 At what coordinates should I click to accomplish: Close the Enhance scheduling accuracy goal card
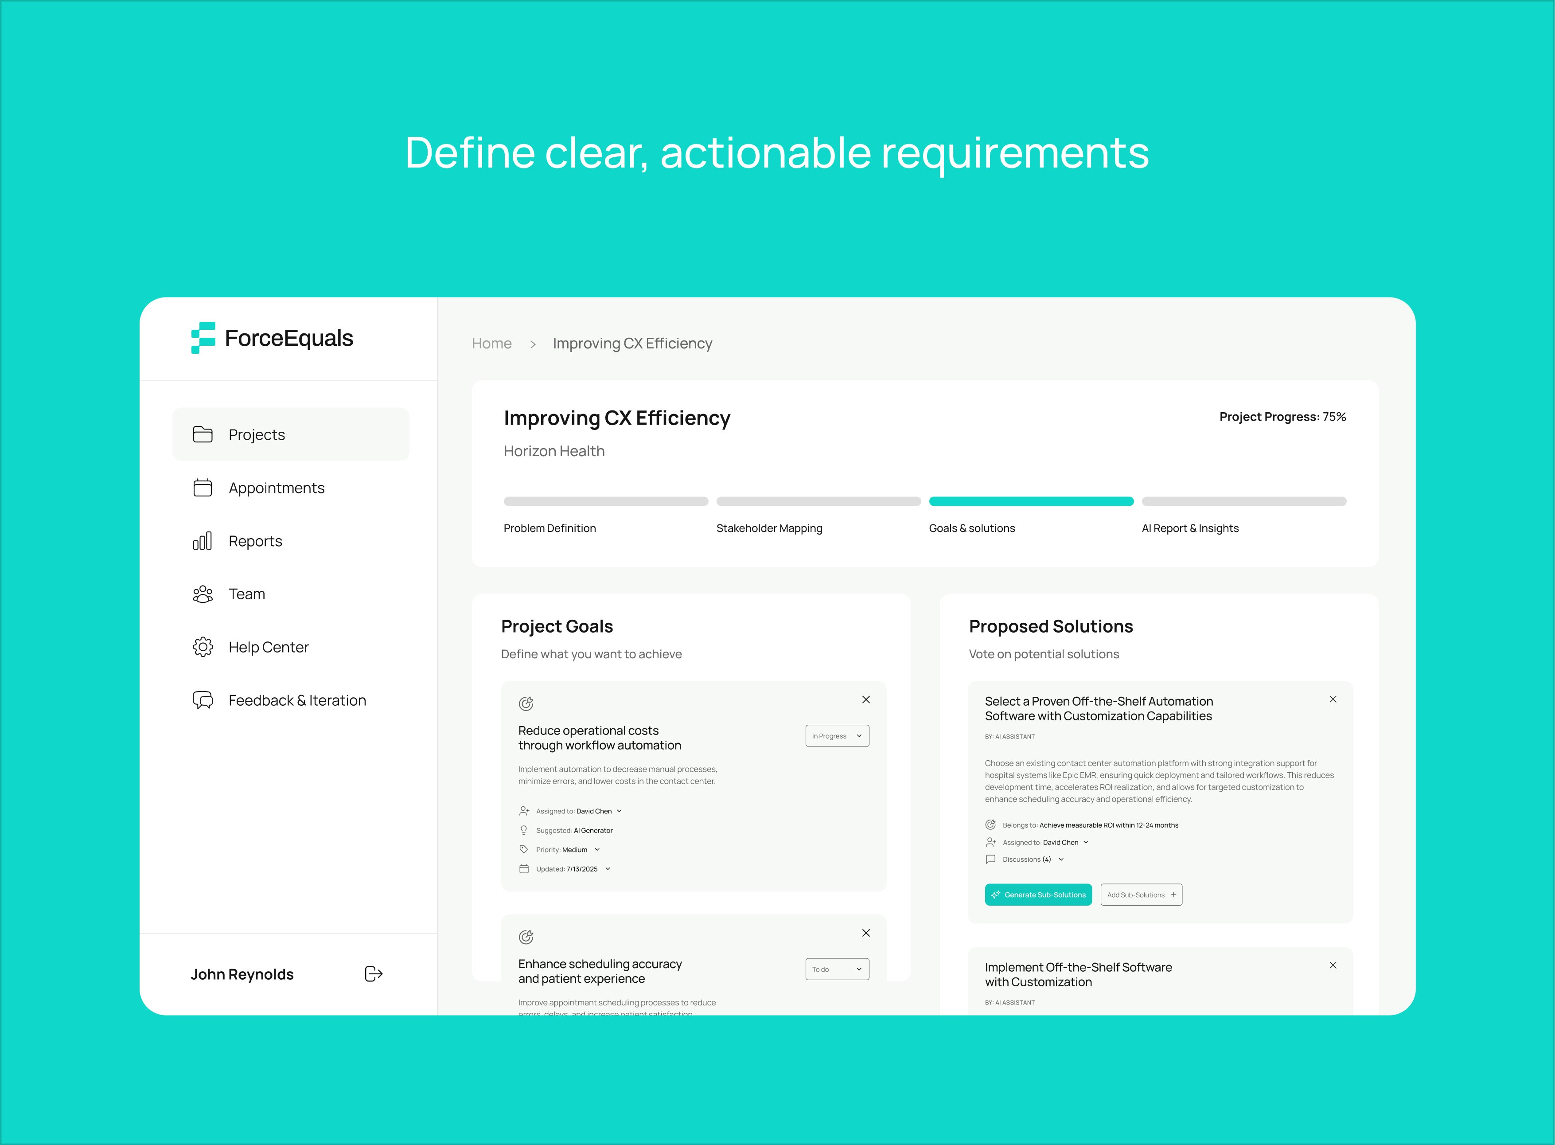865,933
